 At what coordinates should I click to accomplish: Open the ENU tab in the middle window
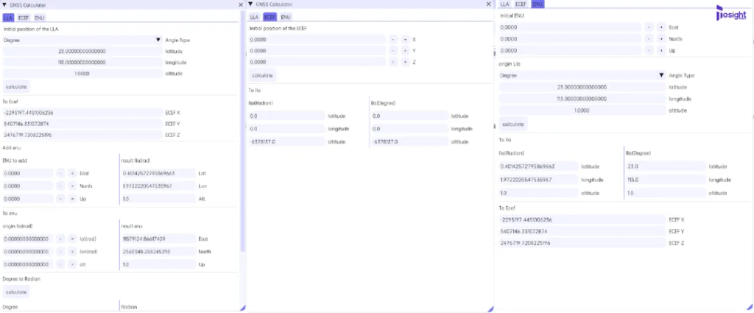click(x=286, y=17)
